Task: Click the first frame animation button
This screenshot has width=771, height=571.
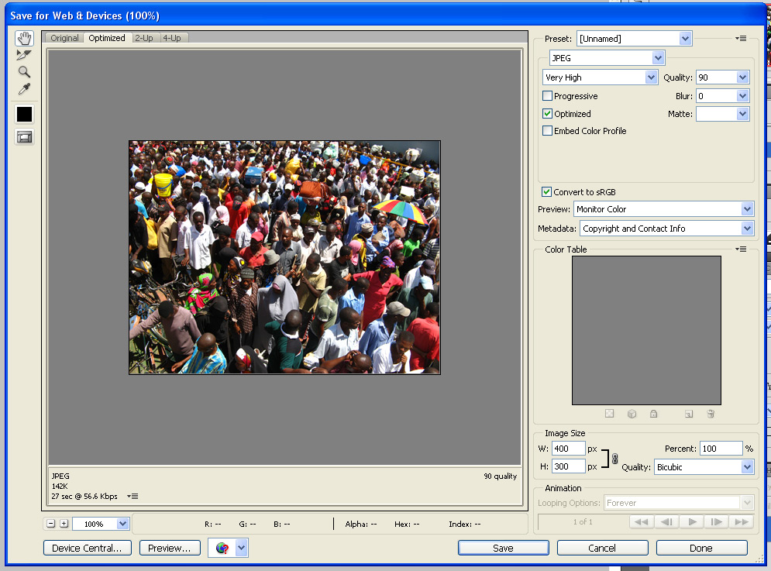Action: [x=642, y=522]
